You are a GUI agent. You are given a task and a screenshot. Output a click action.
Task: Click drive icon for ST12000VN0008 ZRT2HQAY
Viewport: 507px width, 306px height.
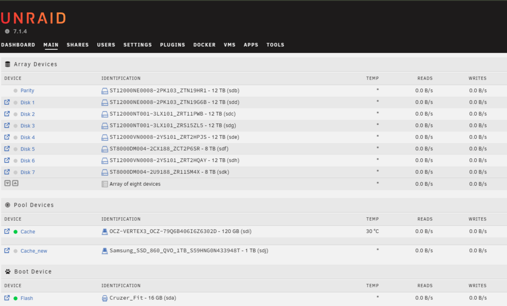105,161
